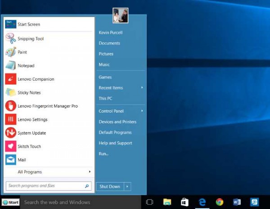The height and width of the screenshot is (209, 270).
Task: Click the magnifier icon in program search
Action: (87, 186)
